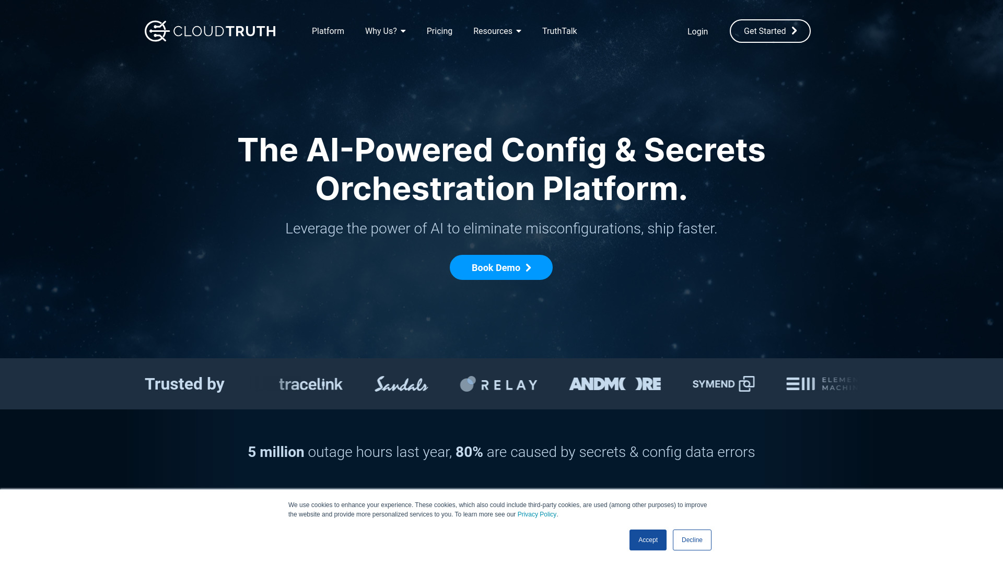Click the TruthTalk navigation menu item
The height and width of the screenshot is (564, 1003).
(559, 31)
